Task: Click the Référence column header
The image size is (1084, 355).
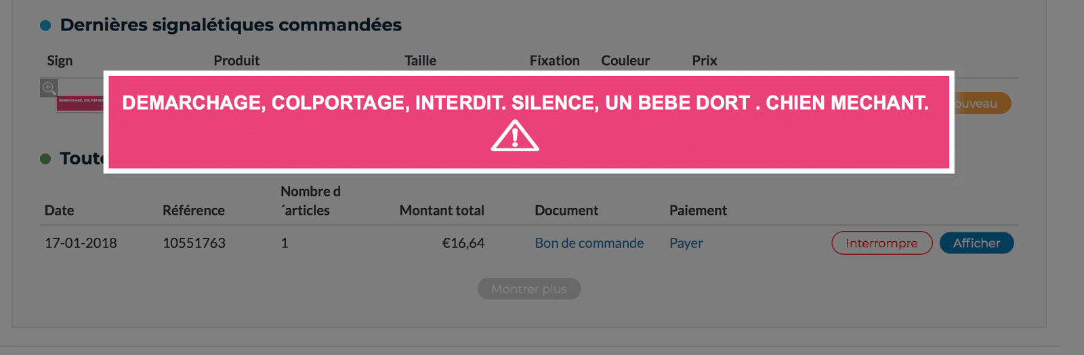Action: pos(193,211)
